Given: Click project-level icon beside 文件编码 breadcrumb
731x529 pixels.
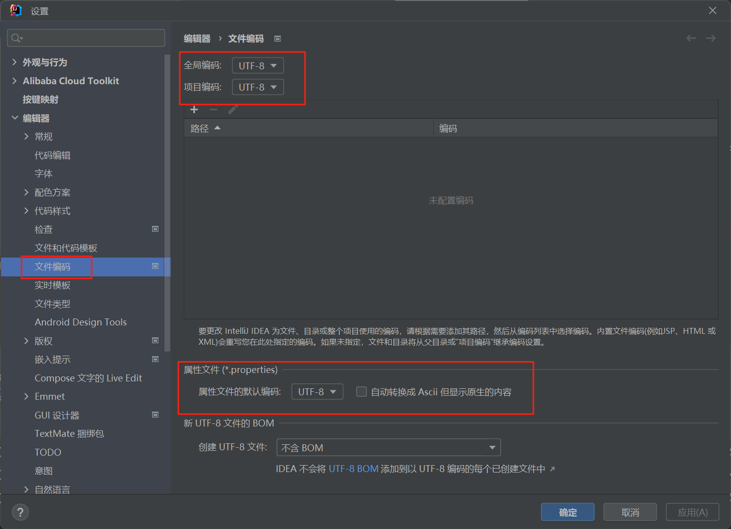Looking at the screenshot, I should pyautogui.click(x=278, y=39).
